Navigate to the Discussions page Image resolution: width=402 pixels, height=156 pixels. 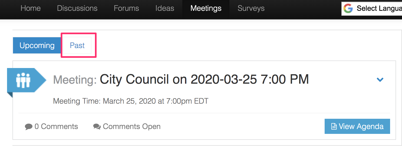coord(77,8)
